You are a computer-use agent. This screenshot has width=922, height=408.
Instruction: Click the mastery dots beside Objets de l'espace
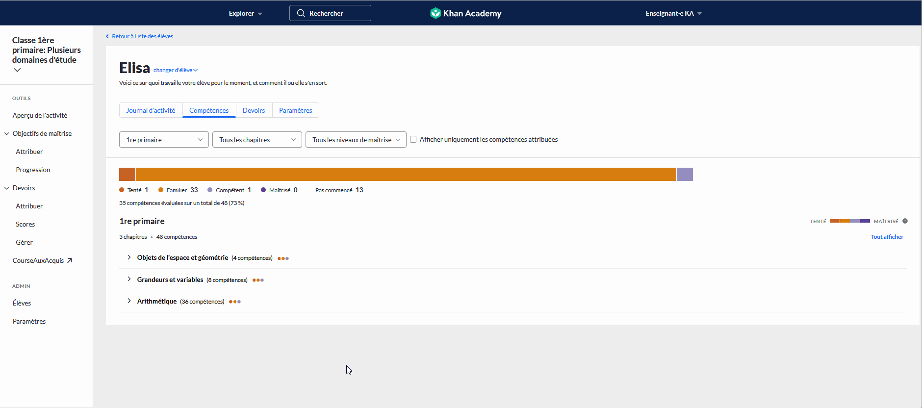click(283, 258)
